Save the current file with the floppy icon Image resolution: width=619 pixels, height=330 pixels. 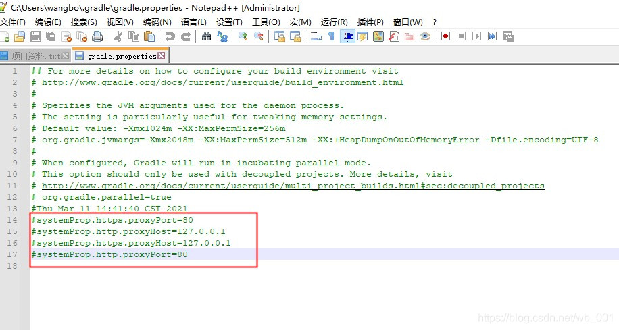click(x=35, y=36)
